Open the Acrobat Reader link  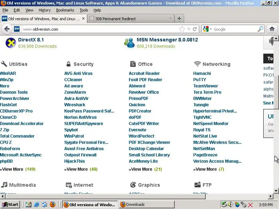click(x=144, y=73)
